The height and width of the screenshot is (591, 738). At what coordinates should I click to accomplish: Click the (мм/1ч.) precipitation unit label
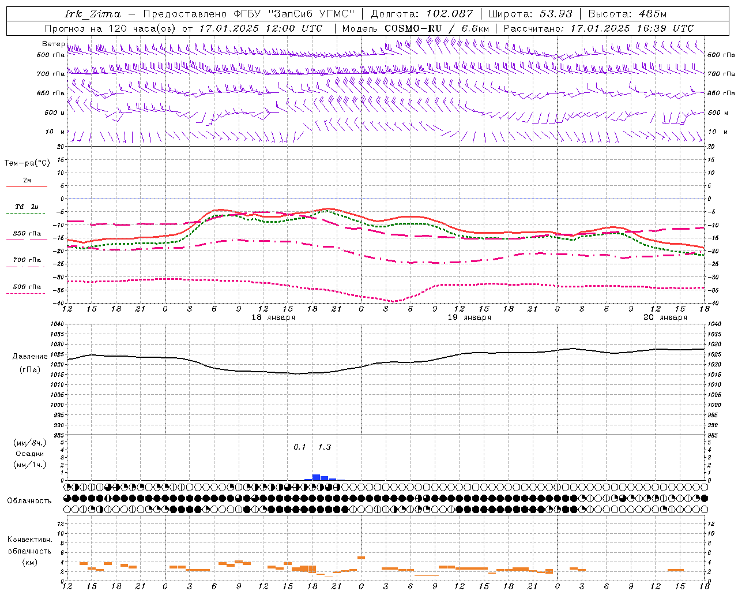tap(30, 465)
